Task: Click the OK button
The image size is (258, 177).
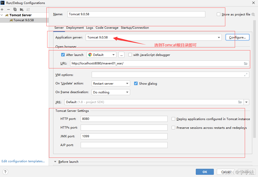Action: point(205,172)
